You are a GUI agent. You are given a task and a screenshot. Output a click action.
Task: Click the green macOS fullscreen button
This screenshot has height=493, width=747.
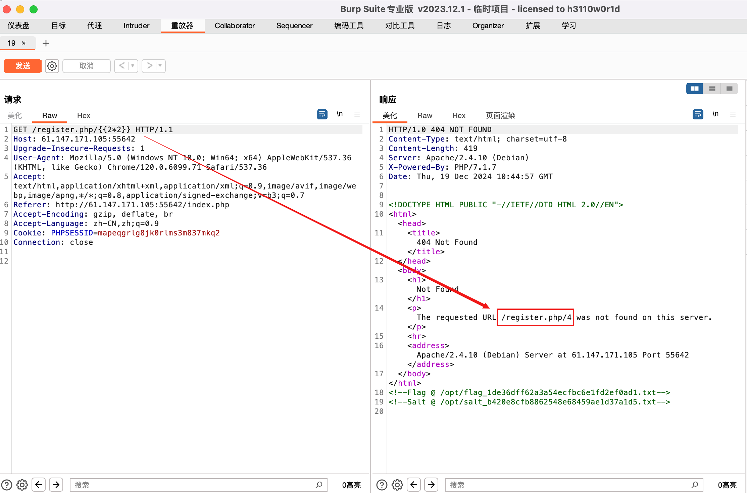click(x=34, y=9)
